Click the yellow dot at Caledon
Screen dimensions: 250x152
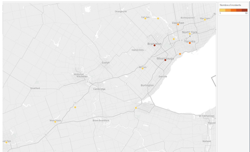pyautogui.click(x=145, y=19)
